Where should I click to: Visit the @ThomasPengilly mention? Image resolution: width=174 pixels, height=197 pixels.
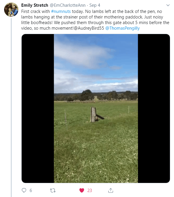(x=123, y=28)
